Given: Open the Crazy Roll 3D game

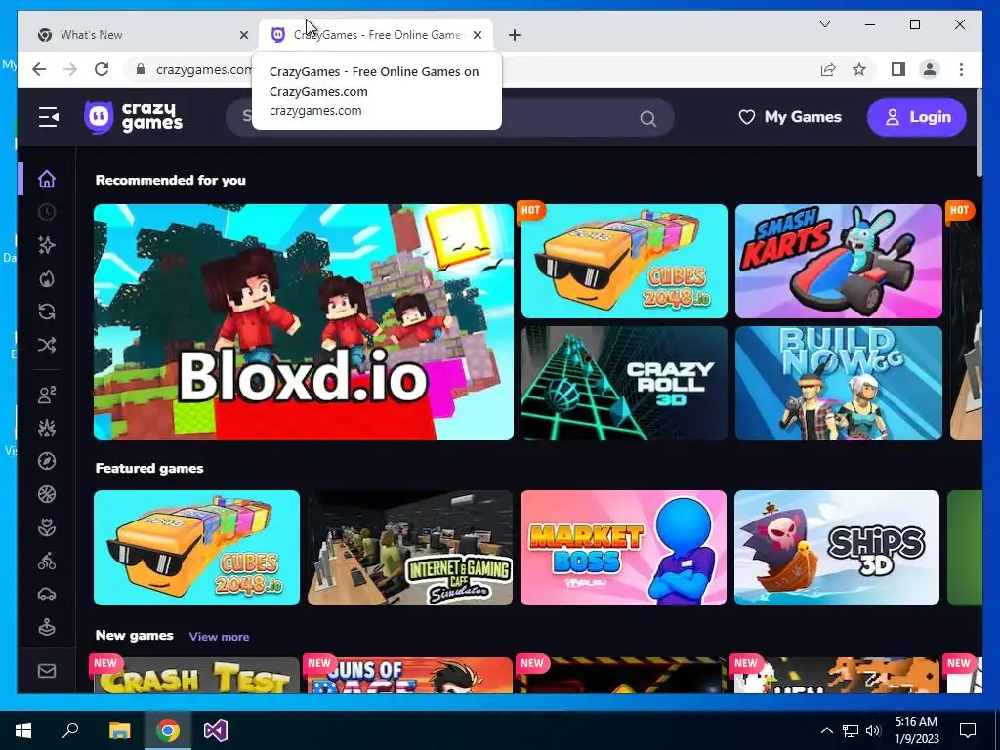Looking at the screenshot, I should (624, 383).
